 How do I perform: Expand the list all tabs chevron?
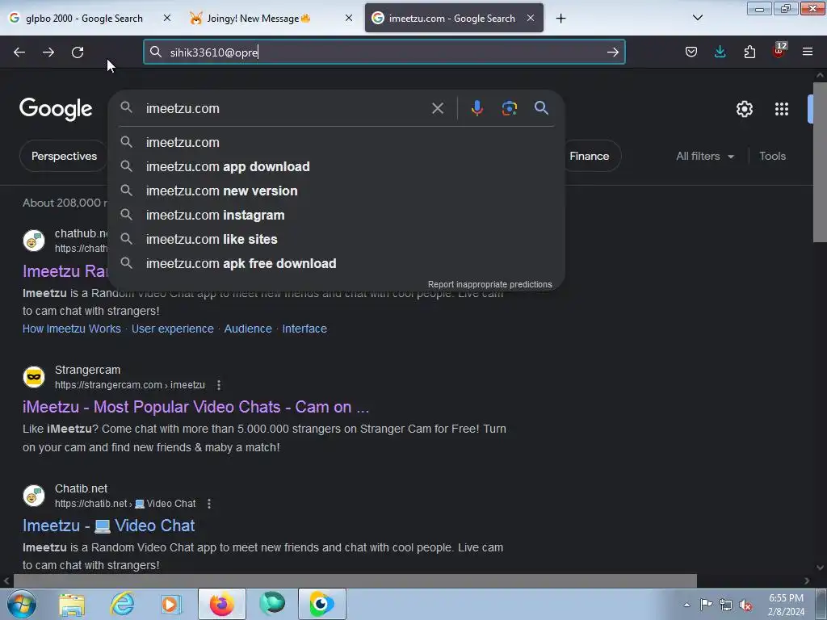pyautogui.click(x=697, y=18)
